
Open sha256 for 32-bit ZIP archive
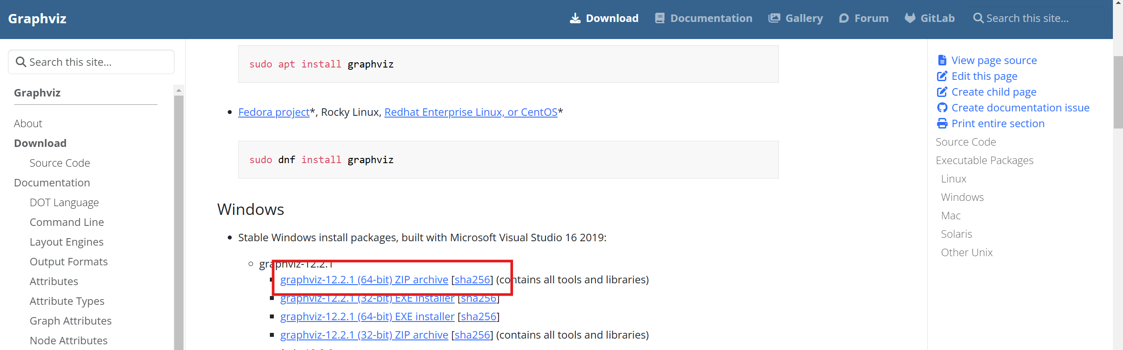[472, 335]
